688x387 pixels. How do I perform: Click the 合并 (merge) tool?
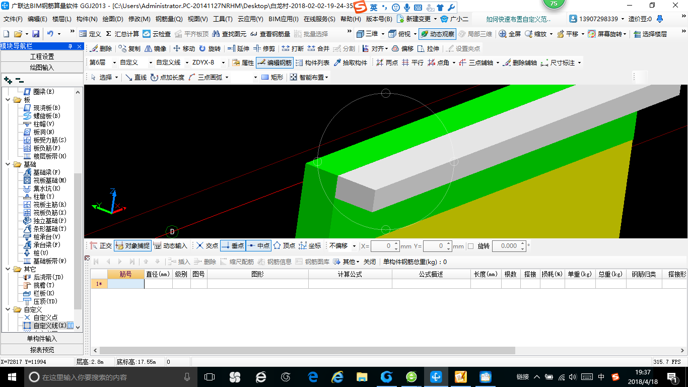318,49
